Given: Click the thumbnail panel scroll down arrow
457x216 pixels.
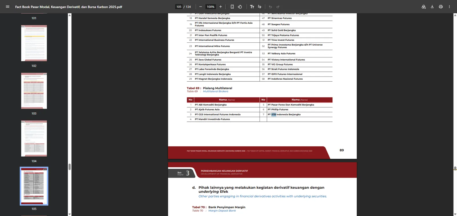Looking at the screenshot, I should (x=69, y=214).
